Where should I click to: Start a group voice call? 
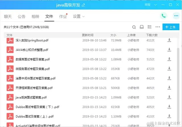164,16
